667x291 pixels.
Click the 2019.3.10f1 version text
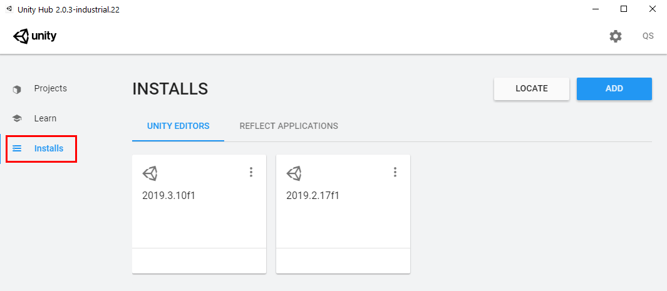[x=169, y=195]
